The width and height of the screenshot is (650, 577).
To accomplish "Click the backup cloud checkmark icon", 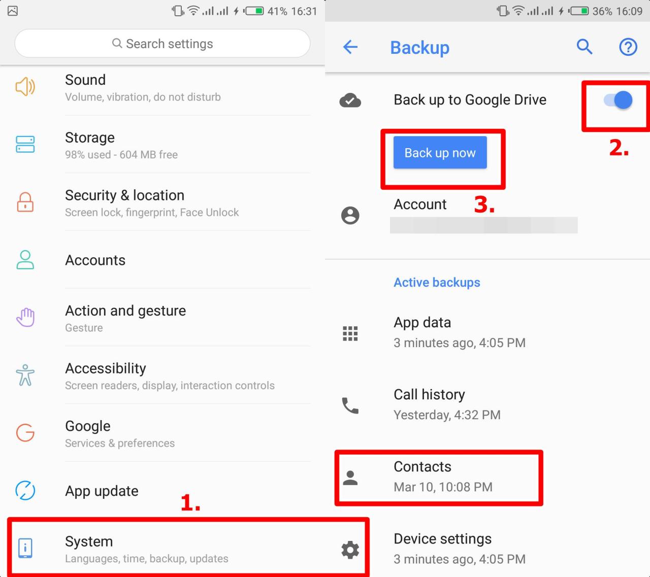I will pos(350,100).
